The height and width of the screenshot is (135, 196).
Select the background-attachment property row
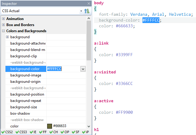click(46, 43)
